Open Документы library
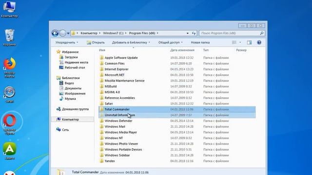312x175 pixels. pos(70,88)
